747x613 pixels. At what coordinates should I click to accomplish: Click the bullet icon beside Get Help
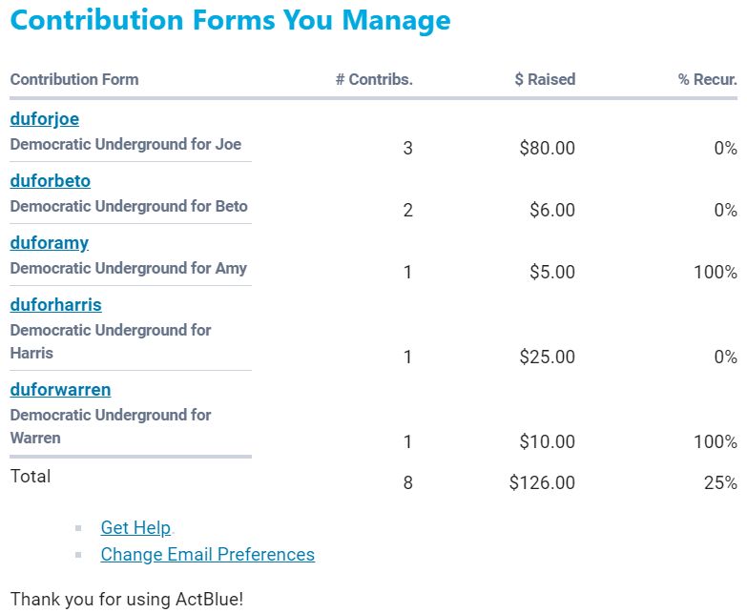pos(79,528)
